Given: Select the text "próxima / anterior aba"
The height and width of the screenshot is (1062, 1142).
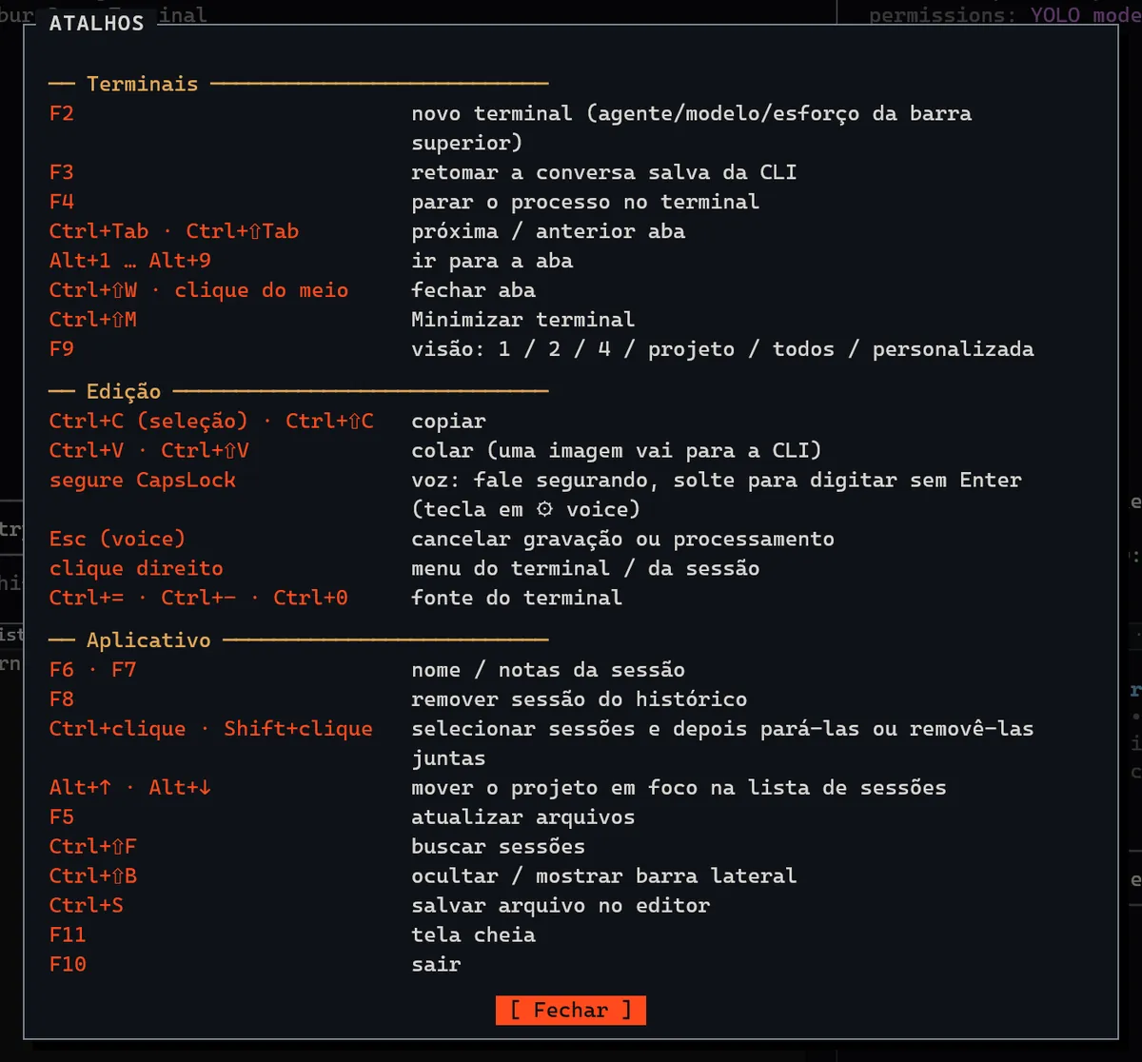Looking at the screenshot, I should pyautogui.click(x=548, y=231).
